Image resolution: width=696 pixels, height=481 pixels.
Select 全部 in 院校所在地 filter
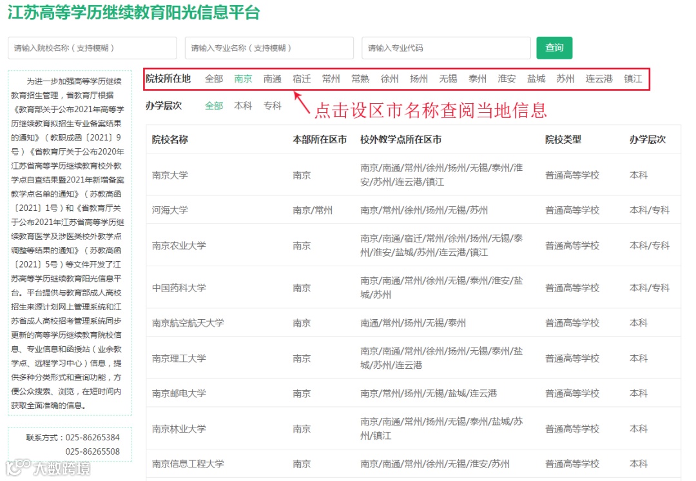[x=214, y=79]
